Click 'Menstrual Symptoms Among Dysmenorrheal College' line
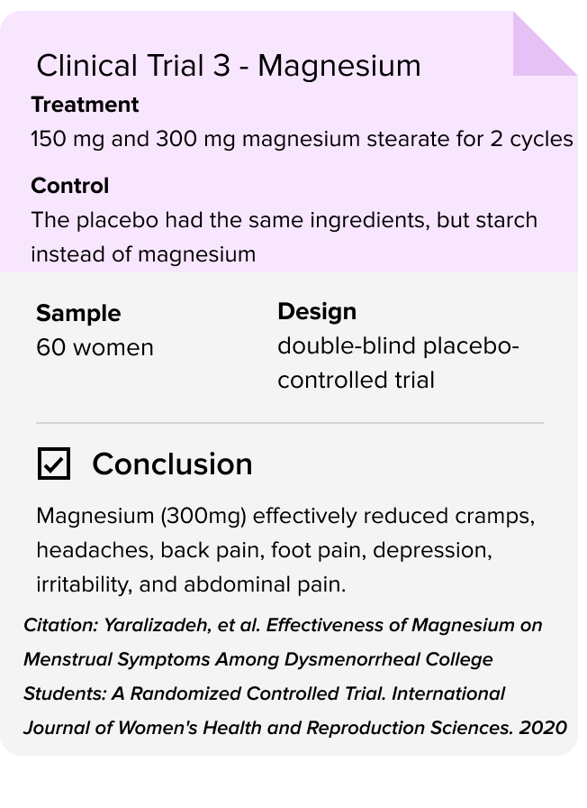 click(258, 659)
